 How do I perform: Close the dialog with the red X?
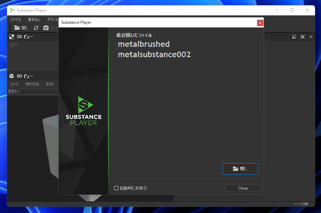click(260, 23)
